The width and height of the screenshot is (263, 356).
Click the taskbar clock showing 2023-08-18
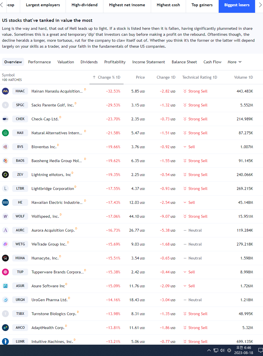click(243, 350)
